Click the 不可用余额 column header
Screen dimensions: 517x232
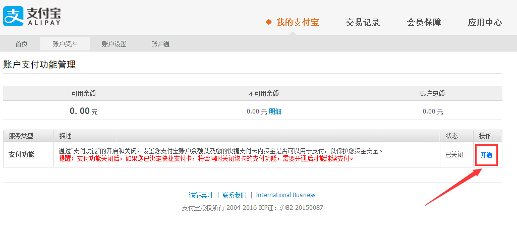(x=263, y=94)
